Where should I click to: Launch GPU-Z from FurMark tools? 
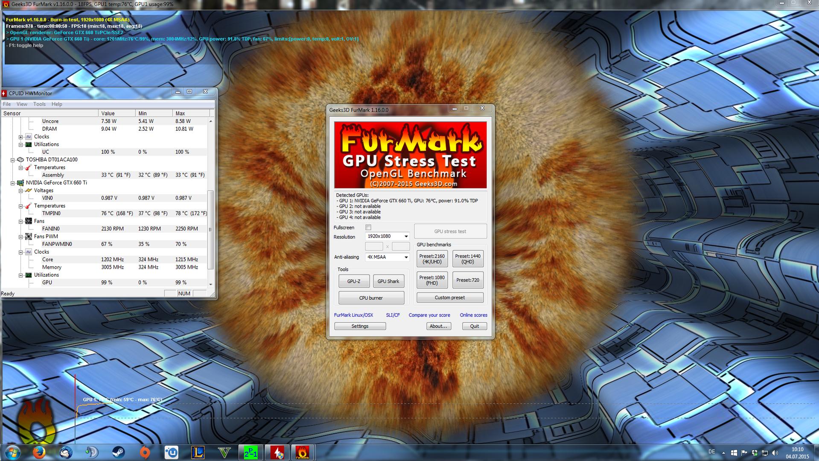pyautogui.click(x=354, y=281)
